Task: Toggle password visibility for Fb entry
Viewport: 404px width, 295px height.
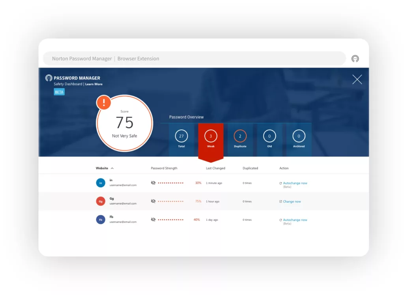Action: (153, 220)
